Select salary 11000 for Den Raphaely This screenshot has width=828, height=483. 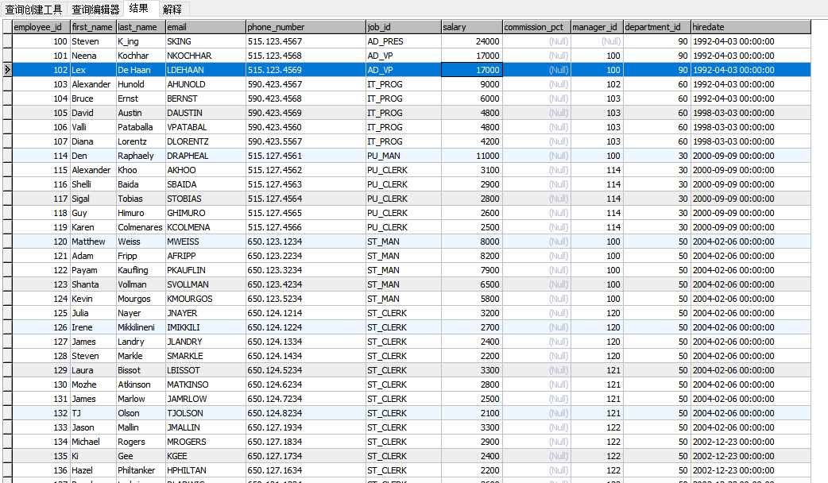coord(471,155)
